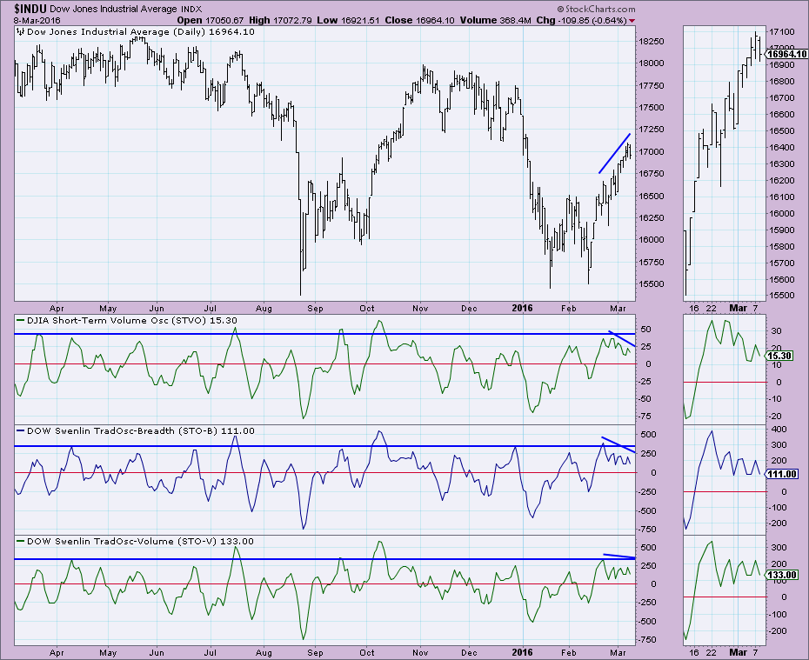Click the Dec label on bottom time axis
The image size is (809, 660).
point(469,653)
